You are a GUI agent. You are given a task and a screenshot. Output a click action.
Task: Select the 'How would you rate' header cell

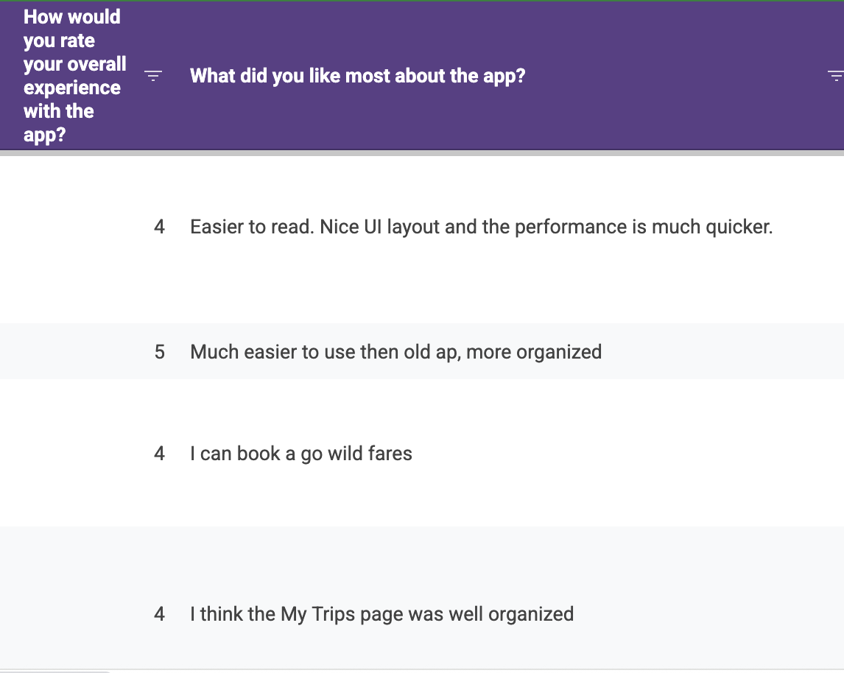(74, 76)
